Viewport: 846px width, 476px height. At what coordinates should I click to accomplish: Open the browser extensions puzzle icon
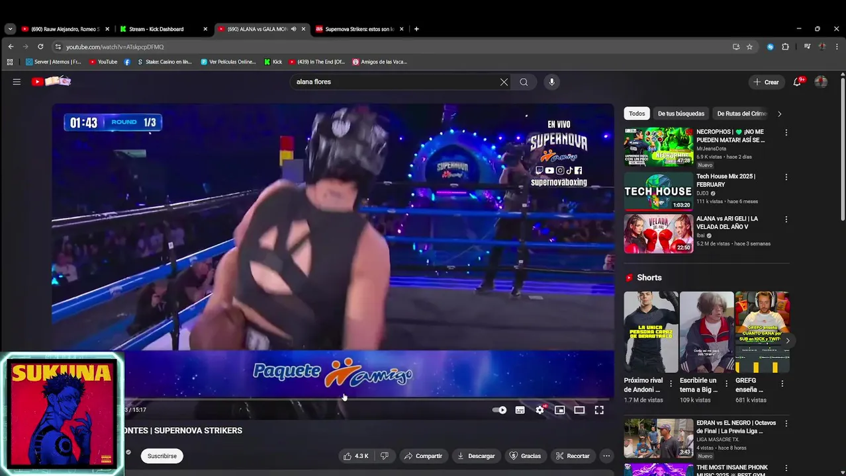(x=785, y=47)
